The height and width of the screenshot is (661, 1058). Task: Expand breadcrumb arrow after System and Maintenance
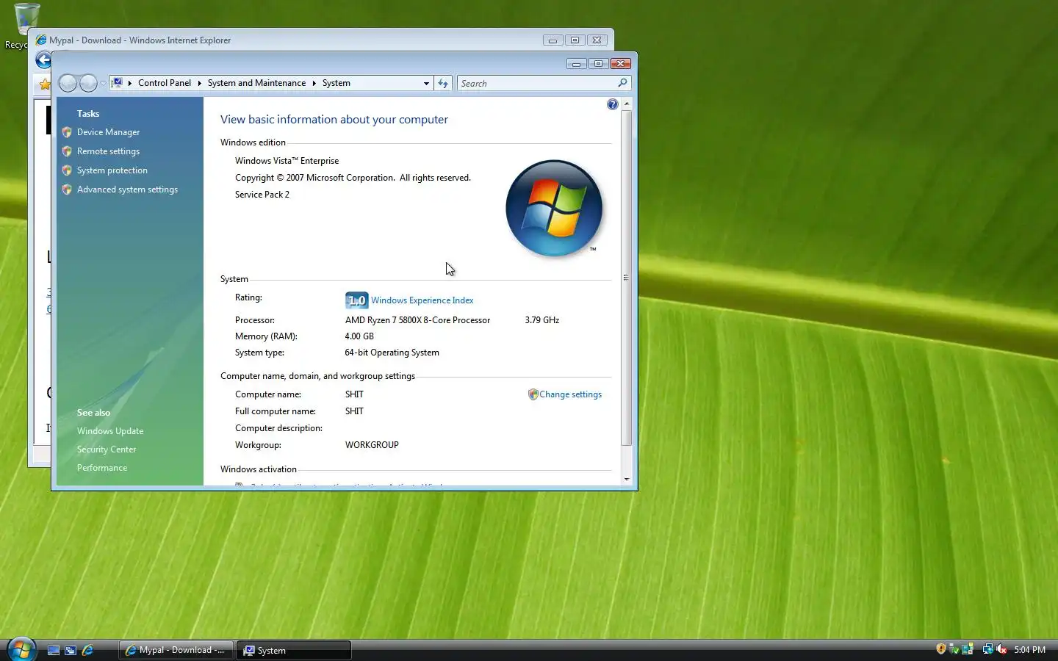tap(314, 83)
